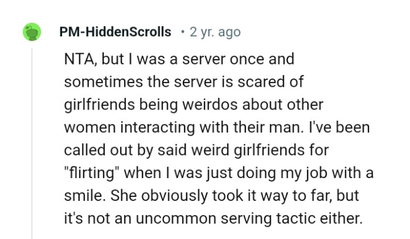The image size is (410, 239).
Task: Click the word "NTA" starting the comment
Action: [x=80, y=59]
